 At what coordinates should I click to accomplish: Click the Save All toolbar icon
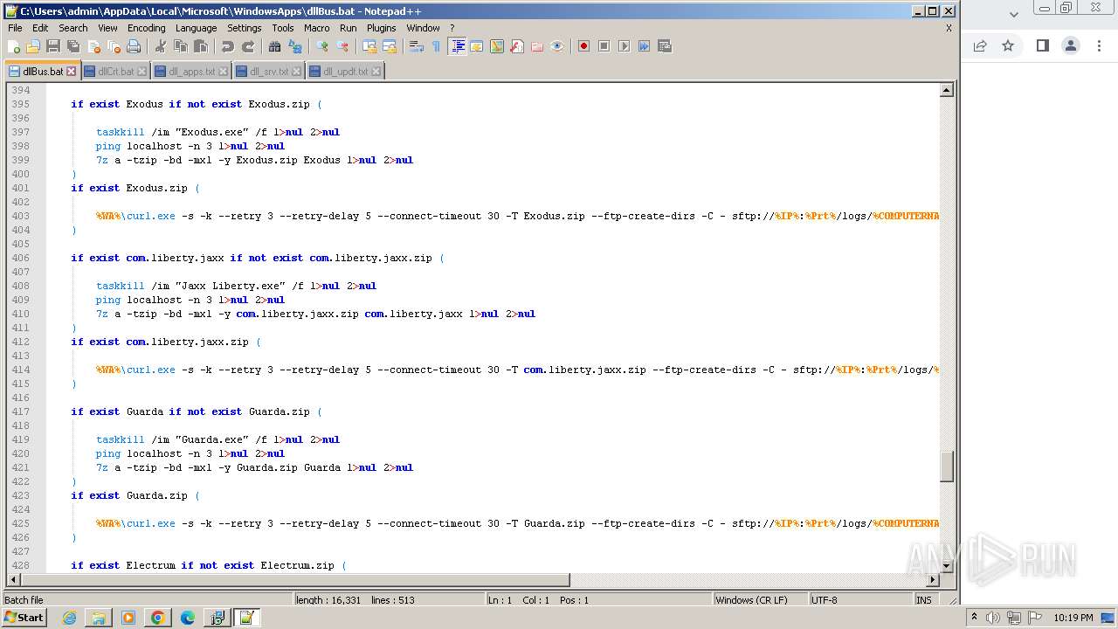(x=73, y=46)
